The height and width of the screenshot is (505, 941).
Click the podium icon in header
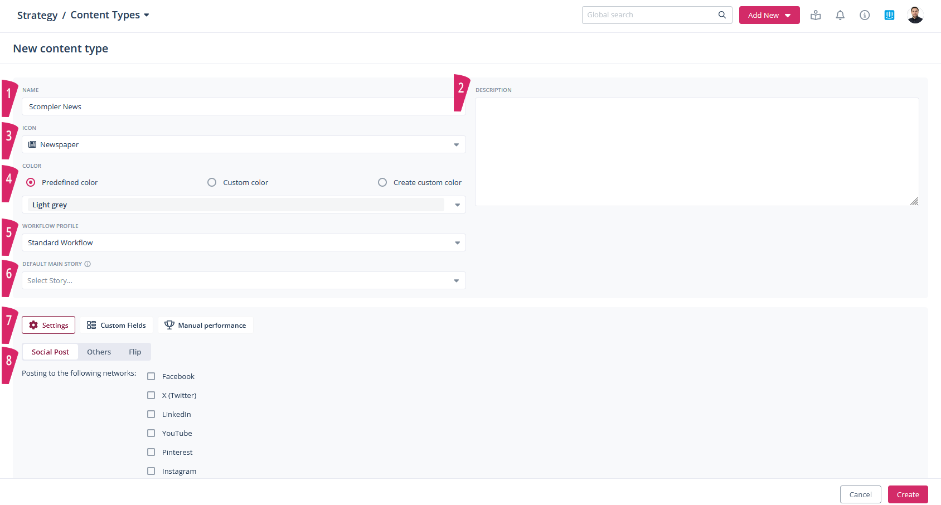[816, 15]
